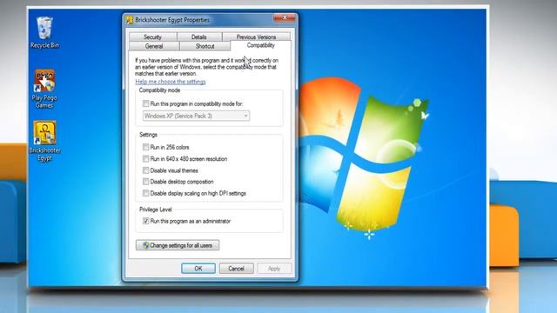Select the Play Pogo Games desktop shortcut

click(x=44, y=89)
